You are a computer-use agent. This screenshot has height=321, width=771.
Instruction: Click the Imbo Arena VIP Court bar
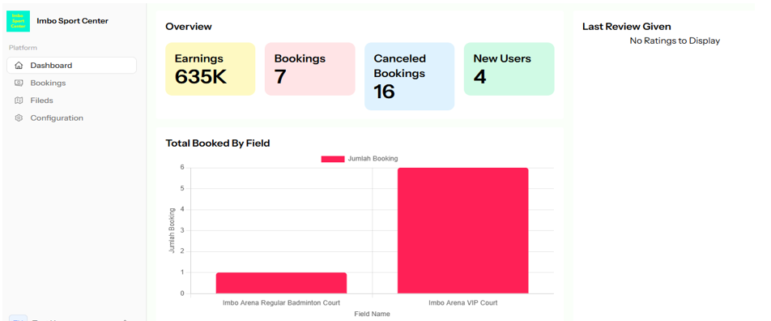(462, 231)
